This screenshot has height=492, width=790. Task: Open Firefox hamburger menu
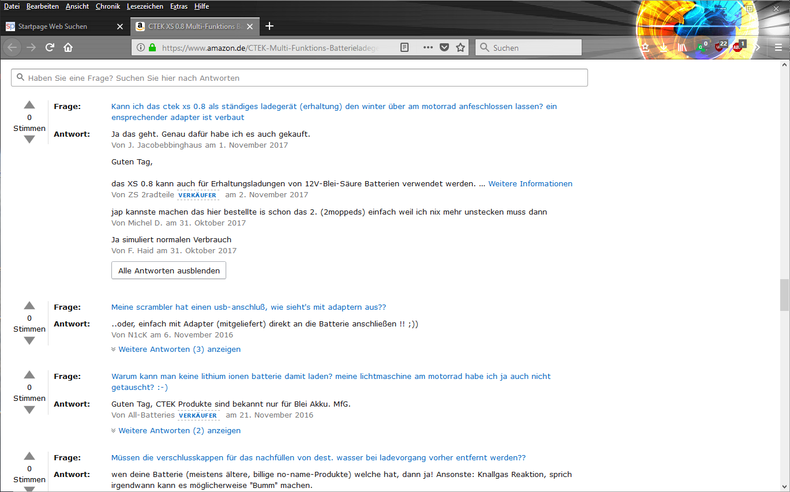point(778,47)
